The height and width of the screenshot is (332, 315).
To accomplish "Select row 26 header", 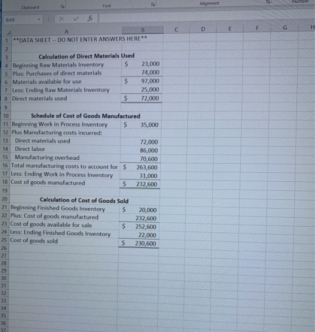I will (4, 248).
